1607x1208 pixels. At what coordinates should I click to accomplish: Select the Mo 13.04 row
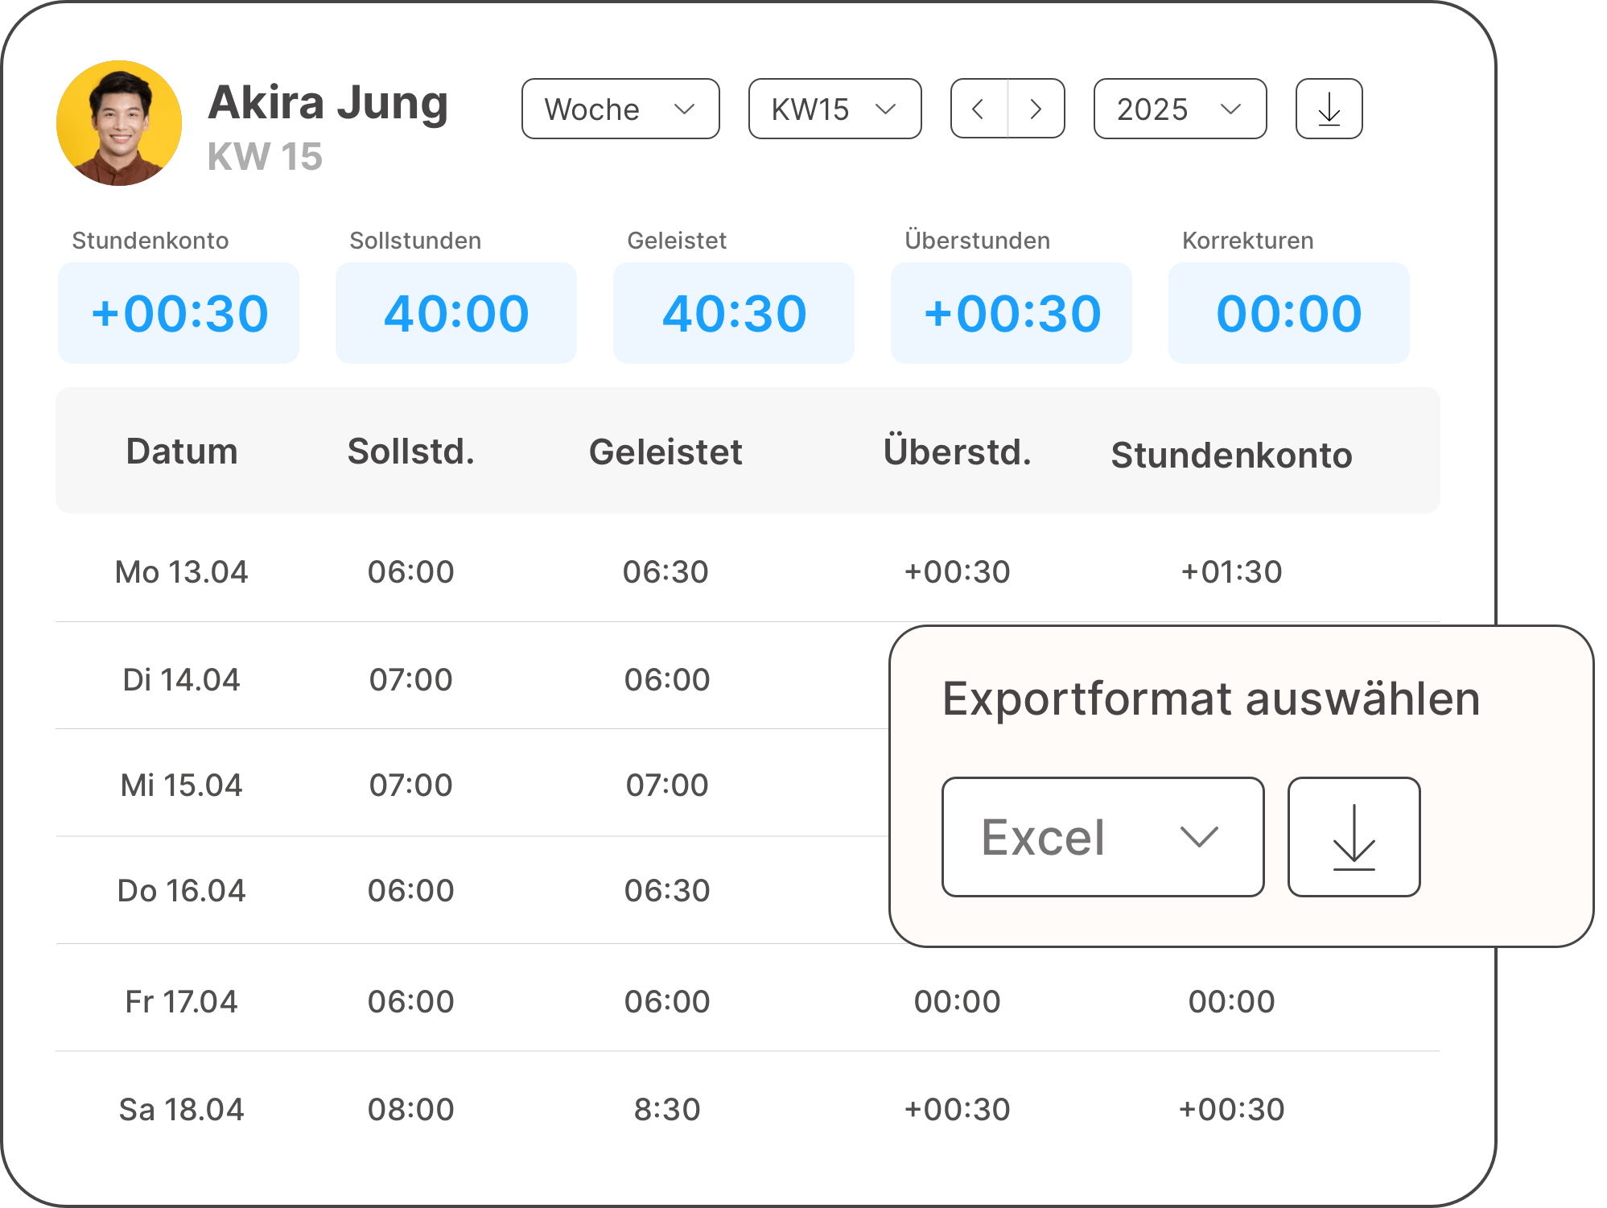182,572
